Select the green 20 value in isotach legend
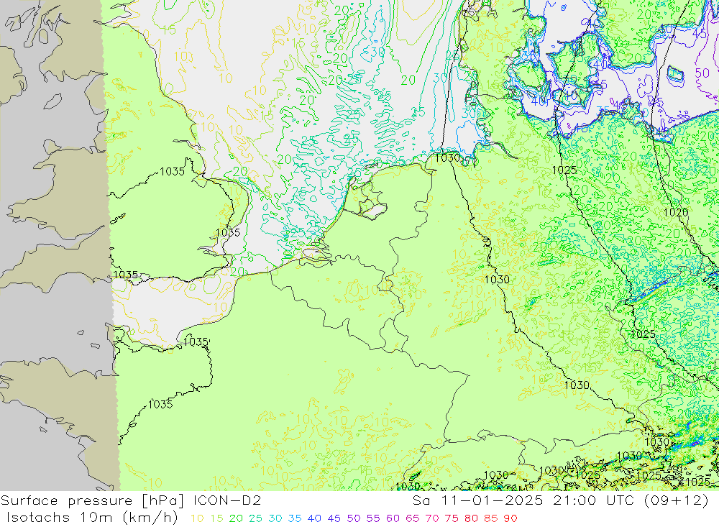Viewport: 719px width, 527px height. click(236, 519)
